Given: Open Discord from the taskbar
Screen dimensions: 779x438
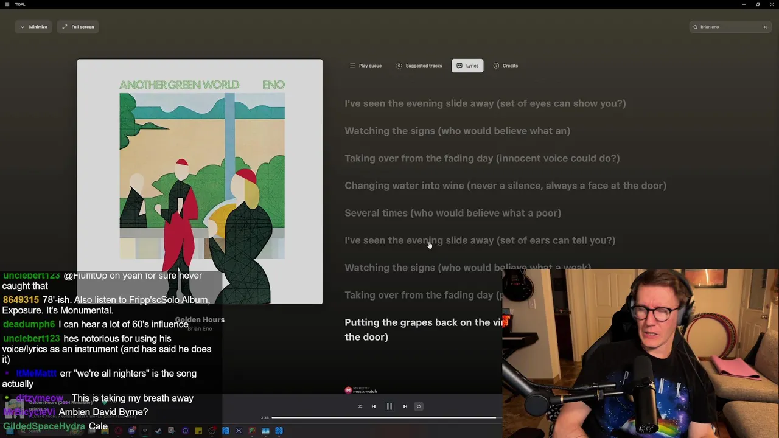Looking at the screenshot, I should point(131,431).
